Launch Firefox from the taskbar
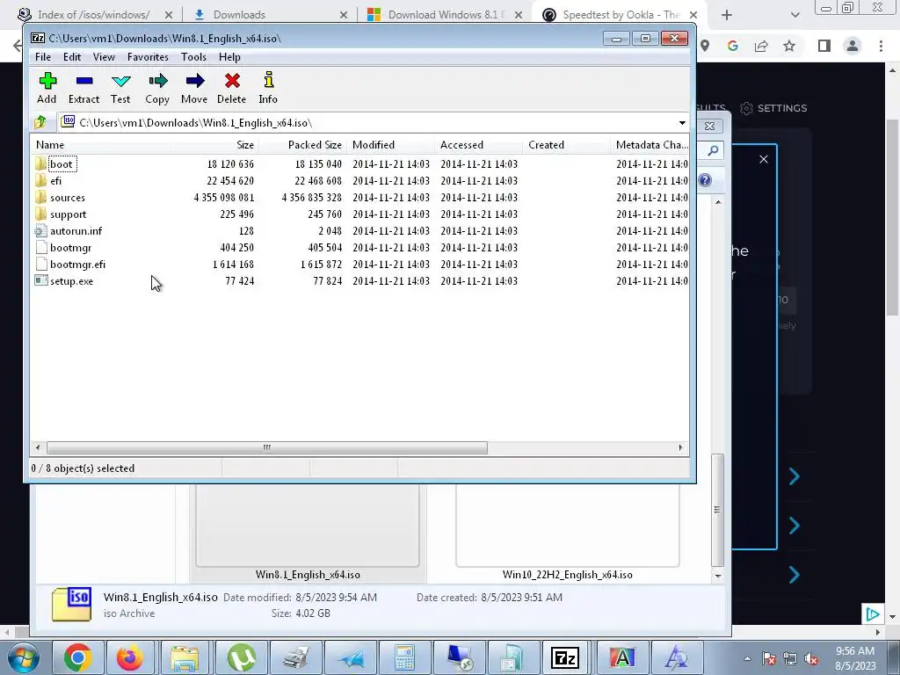The image size is (900, 675). point(130,657)
